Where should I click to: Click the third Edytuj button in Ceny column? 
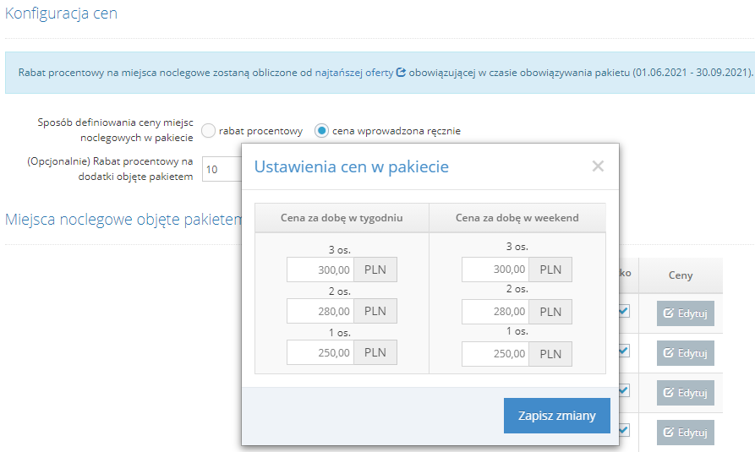pyautogui.click(x=685, y=393)
